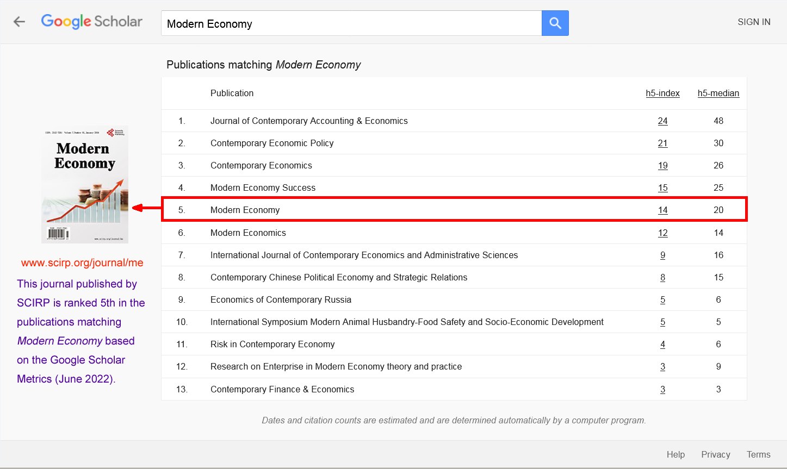Image resolution: width=787 pixels, height=469 pixels.
Task: Click the back arrow icon
Action: click(20, 22)
